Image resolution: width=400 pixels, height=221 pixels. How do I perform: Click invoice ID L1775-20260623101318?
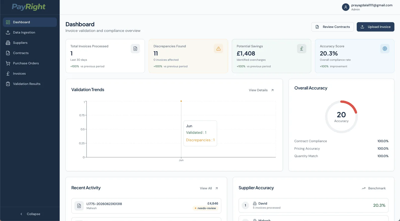[x=104, y=204]
